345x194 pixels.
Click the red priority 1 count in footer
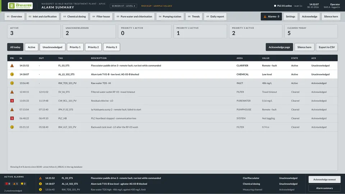tap(8, 184)
